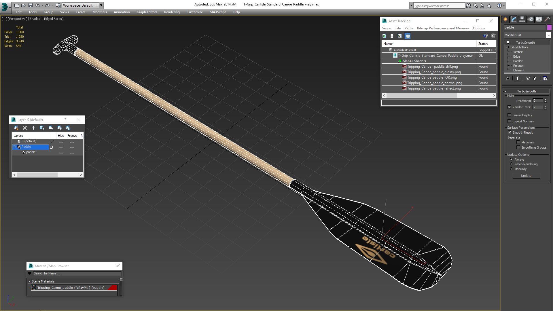The image size is (553, 311).
Task: Click the Iterations value field
Action: point(537,101)
